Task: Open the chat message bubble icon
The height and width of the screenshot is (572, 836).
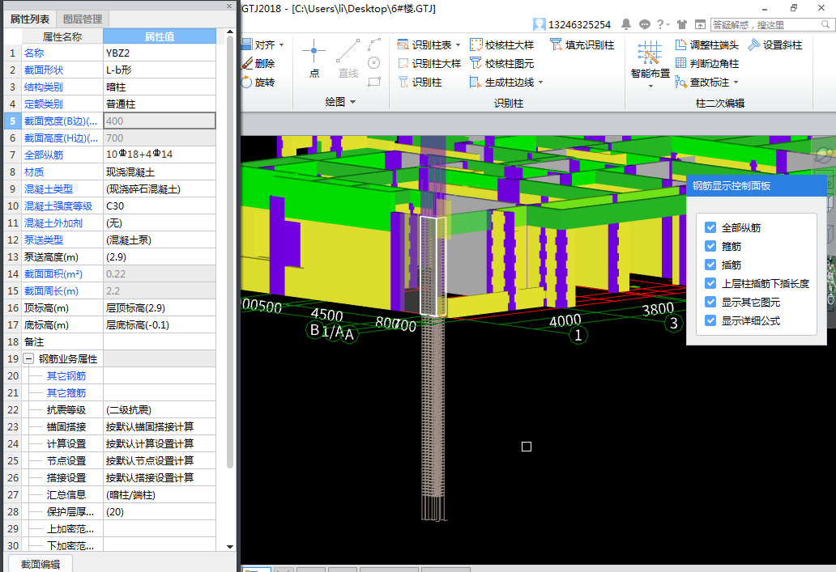Action: tap(645, 24)
